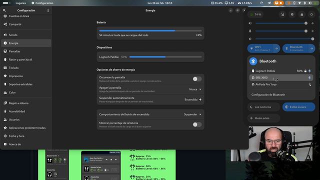Expand WiFi networks arrow
Image resolution: width=320 pixels, height=180 pixels.
coord(276,48)
